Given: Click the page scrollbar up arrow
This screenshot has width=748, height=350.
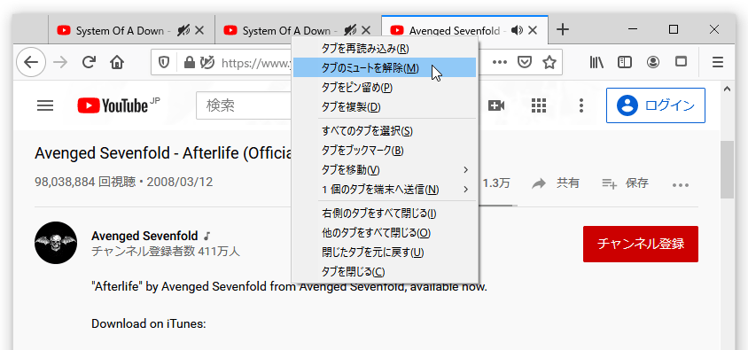Looking at the screenshot, I should point(727,89).
